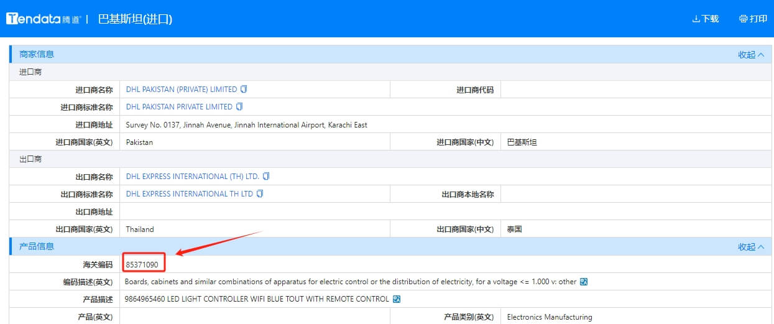This screenshot has width=774, height=324.
Task: Click the 出口商地址 field label
Action: tap(94, 212)
